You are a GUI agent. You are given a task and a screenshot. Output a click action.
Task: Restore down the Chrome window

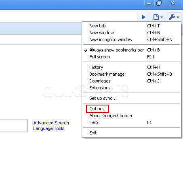[159, 3]
